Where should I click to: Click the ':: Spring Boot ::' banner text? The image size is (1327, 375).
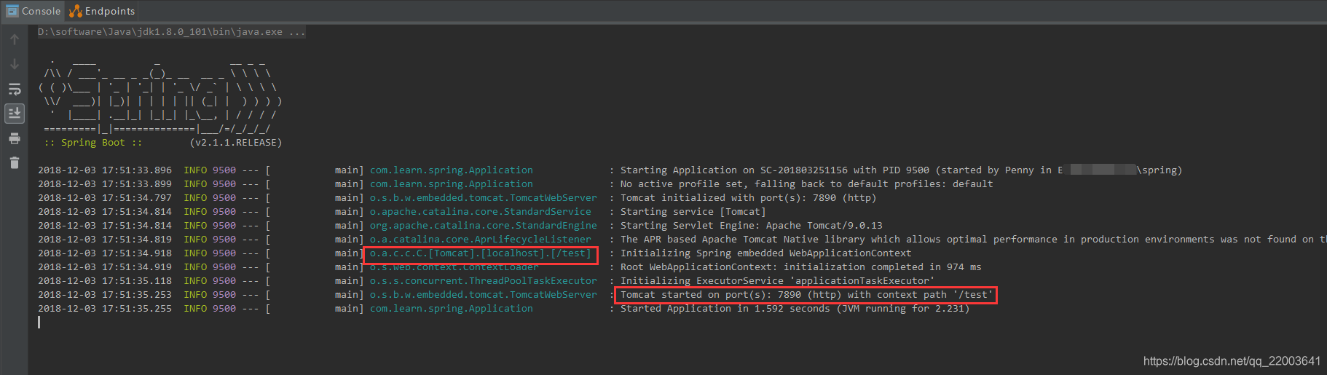click(x=92, y=143)
